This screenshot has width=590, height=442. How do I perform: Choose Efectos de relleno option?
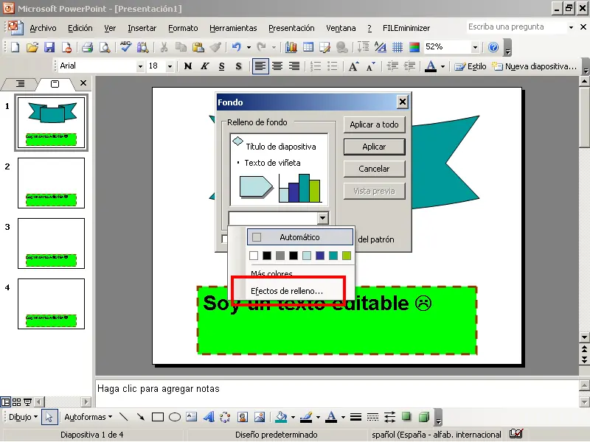(x=287, y=291)
